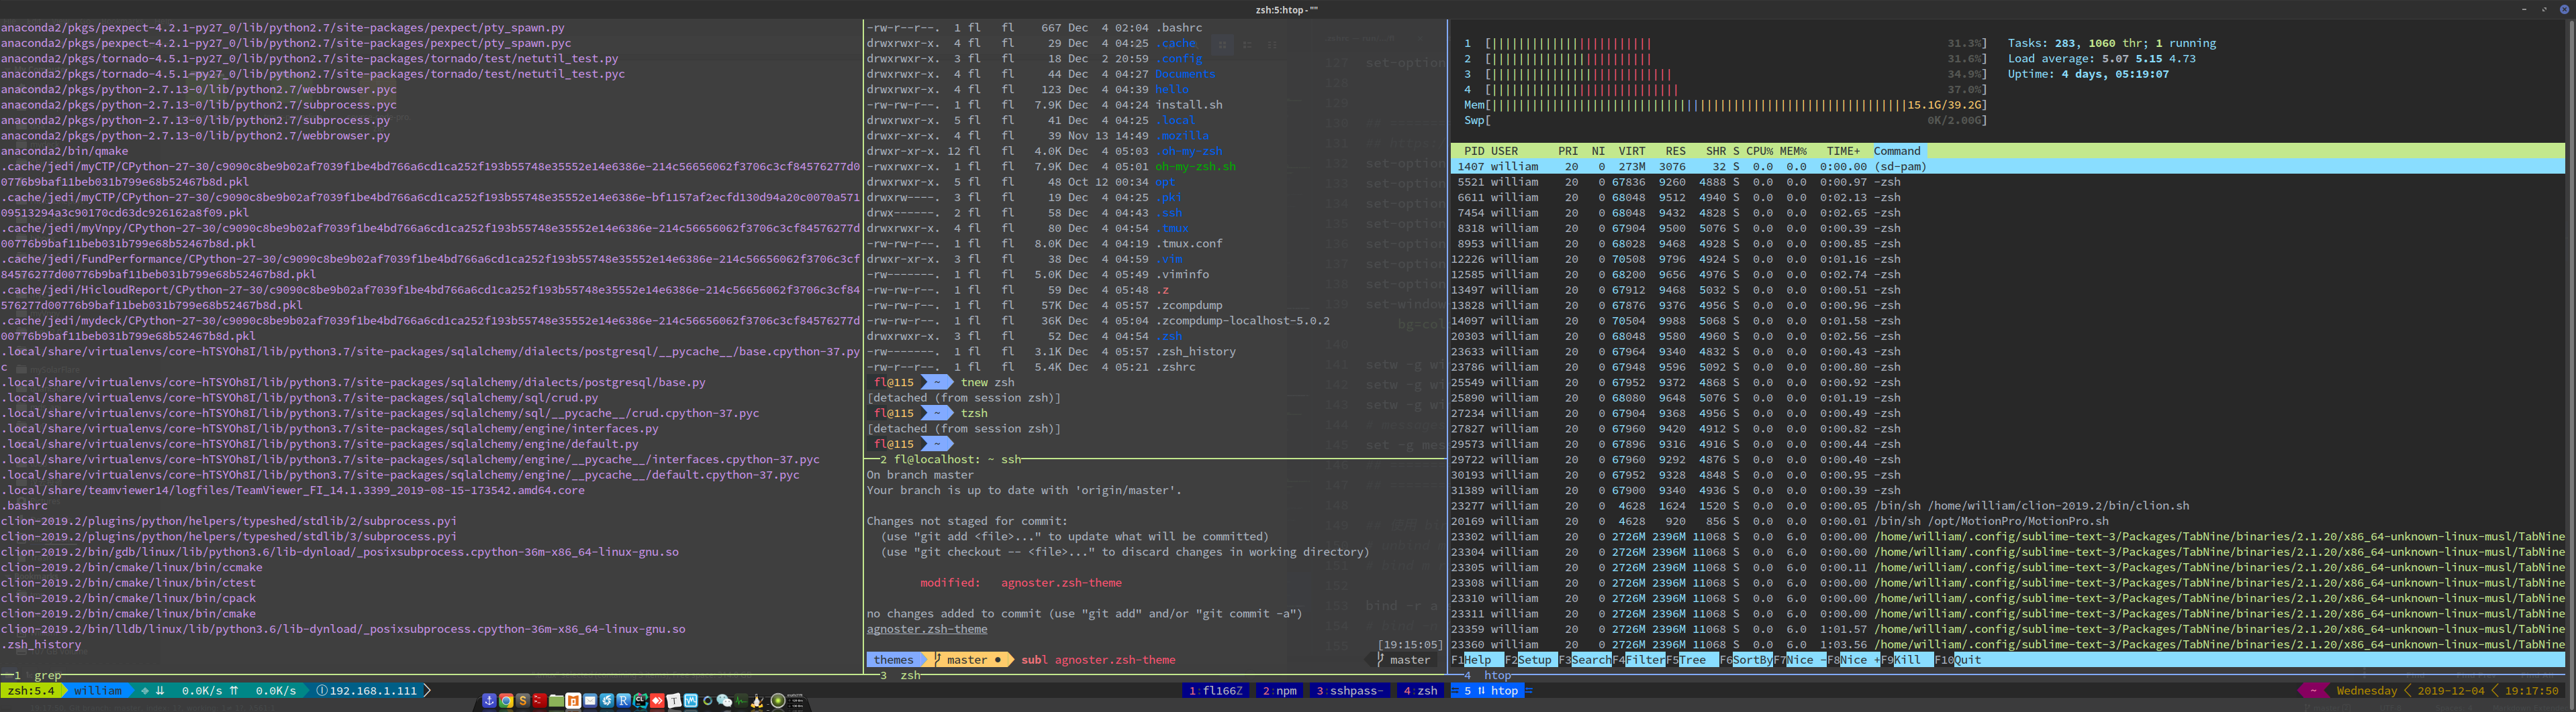Viewport: 2576px width, 712px height.
Task: Open the WeChat icon in dock
Action: pyautogui.click(x=724, y=701)
